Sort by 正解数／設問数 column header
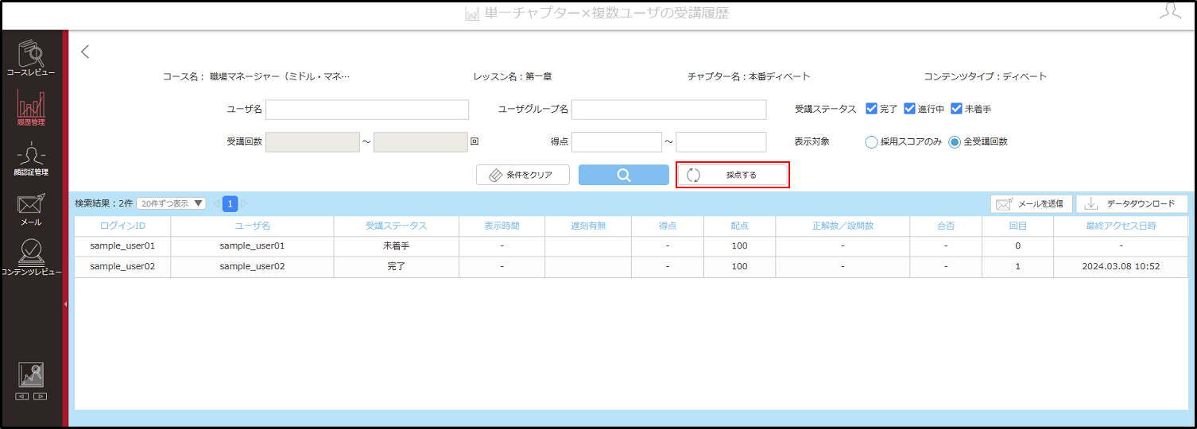 point(843,226)
